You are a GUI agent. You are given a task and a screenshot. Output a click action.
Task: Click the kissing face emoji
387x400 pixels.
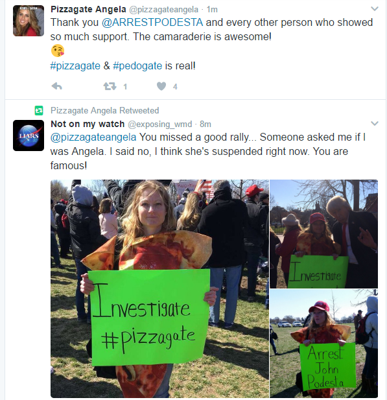point(58,51)
